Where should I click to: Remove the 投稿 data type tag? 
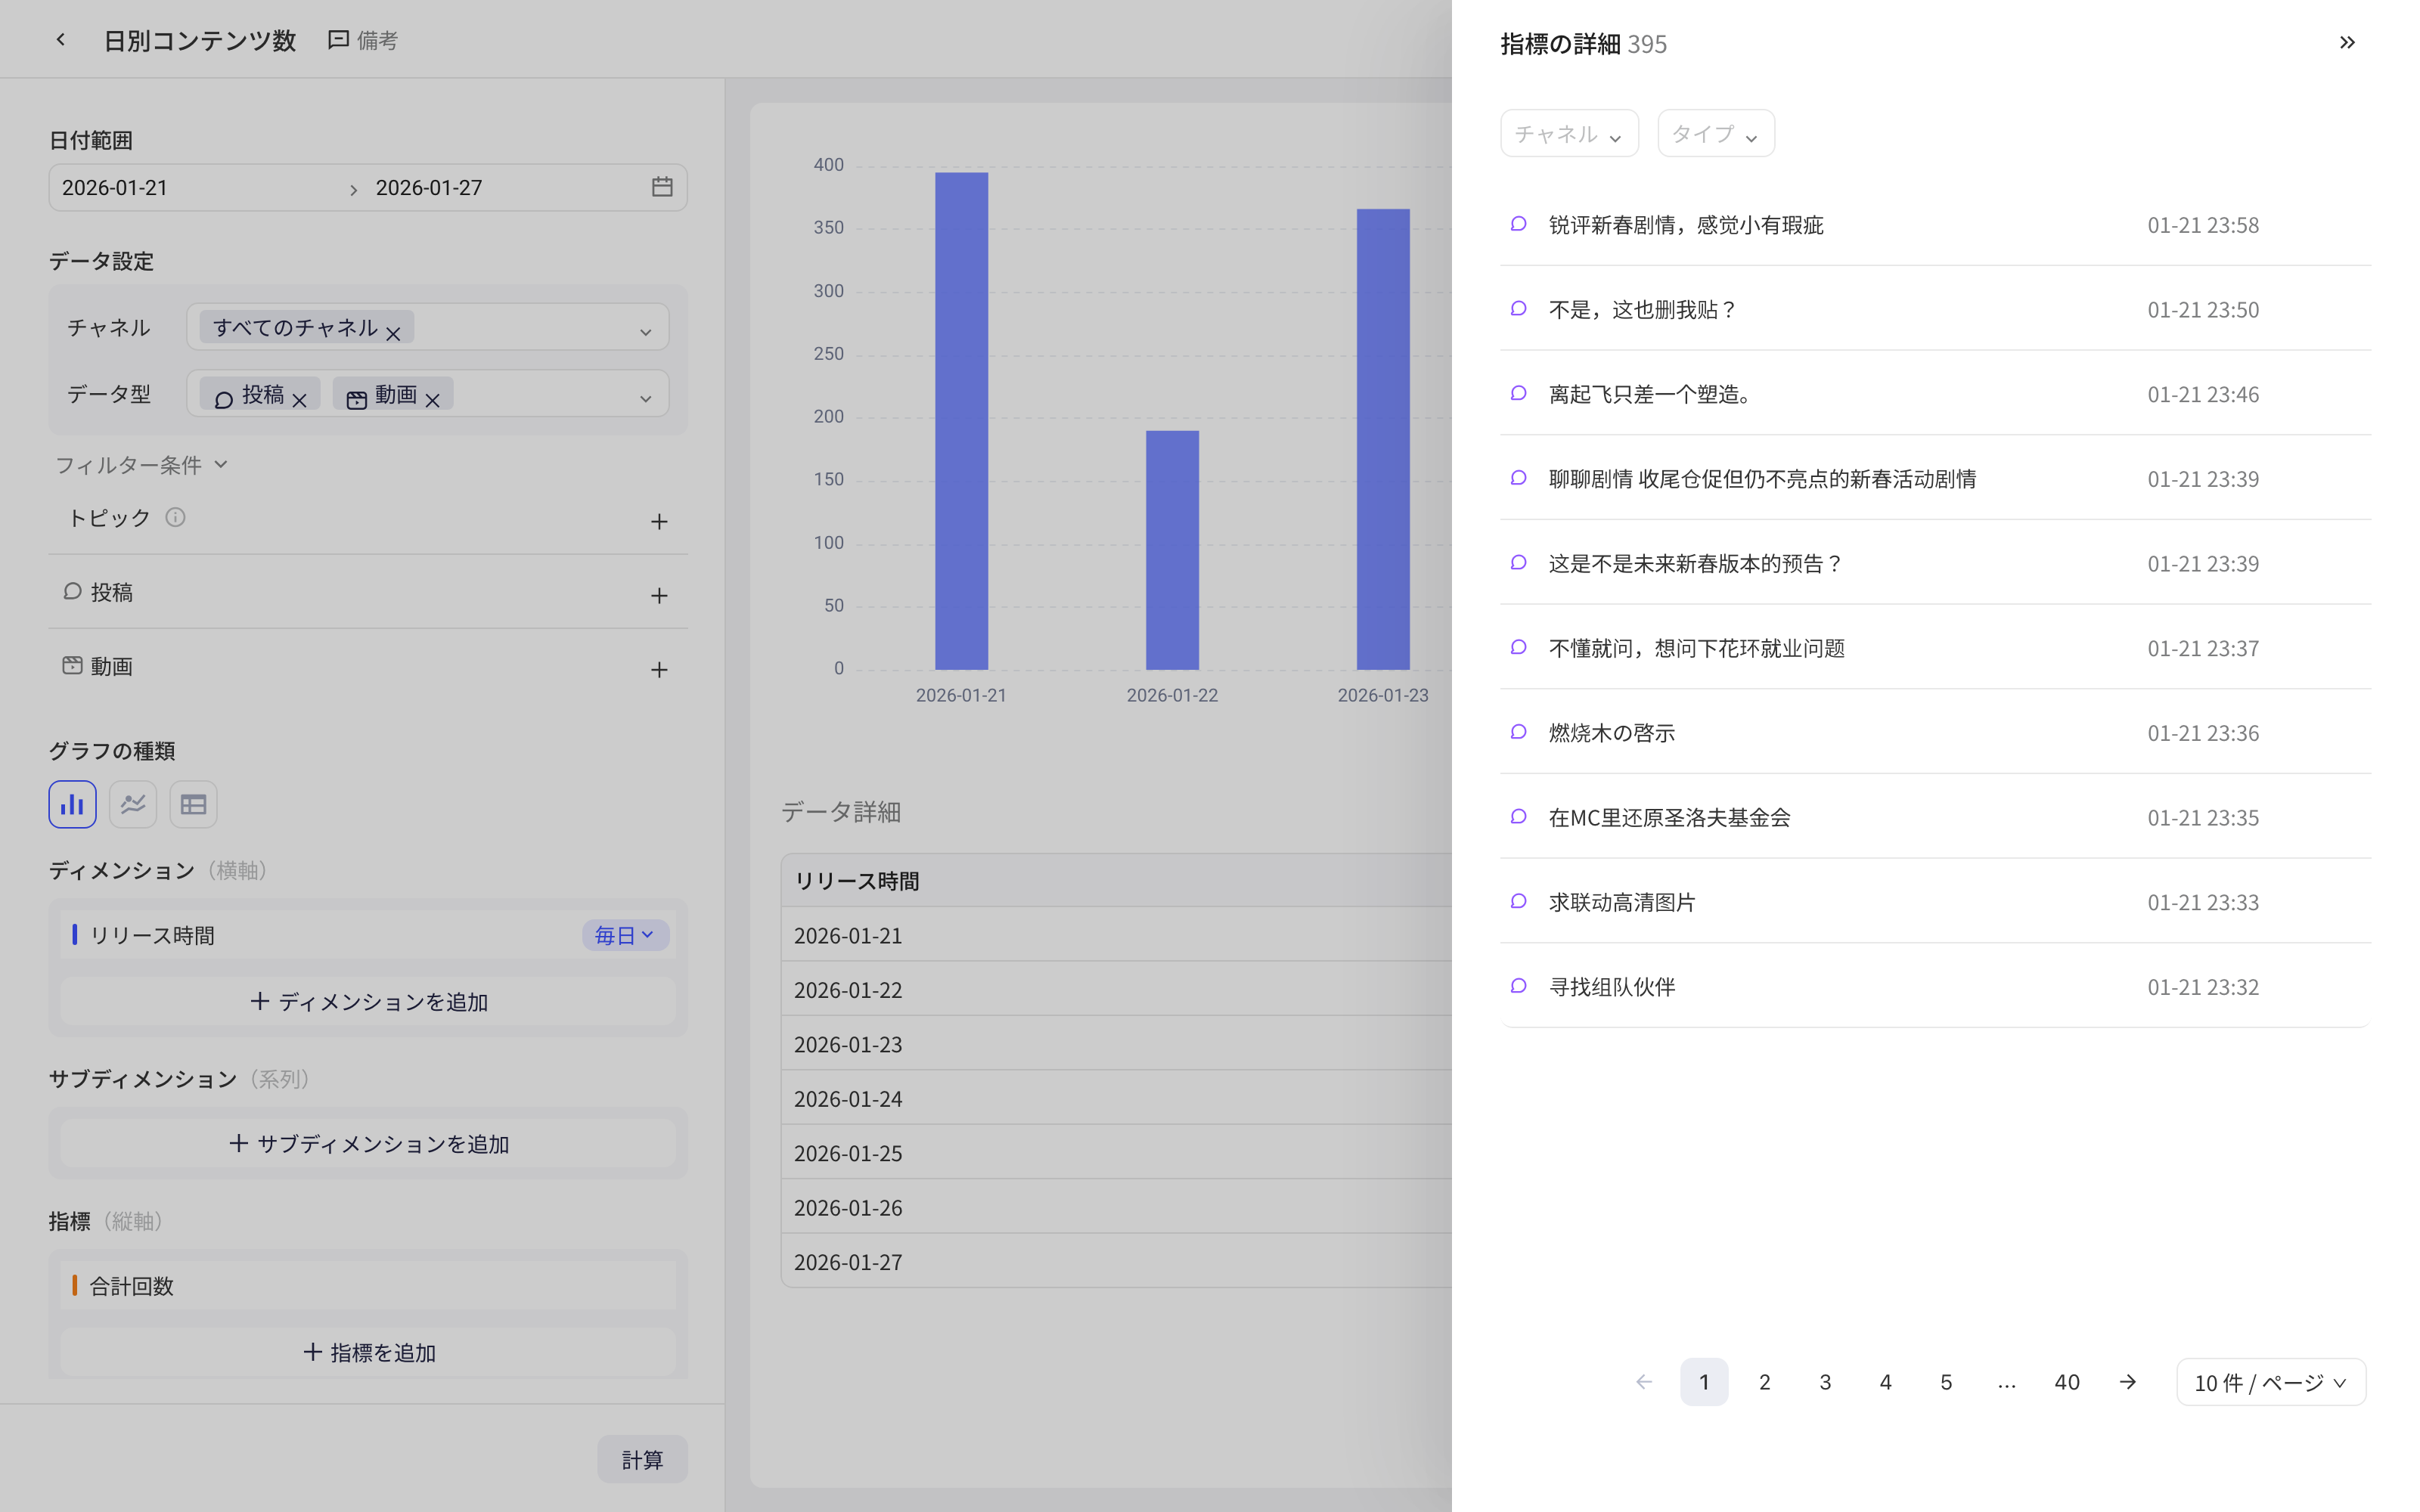(x=299, y=400)
